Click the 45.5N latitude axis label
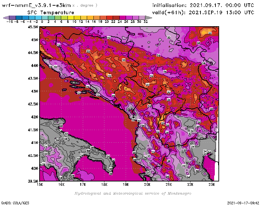Screen dimensions: 266x205 [x=33, y=27]
